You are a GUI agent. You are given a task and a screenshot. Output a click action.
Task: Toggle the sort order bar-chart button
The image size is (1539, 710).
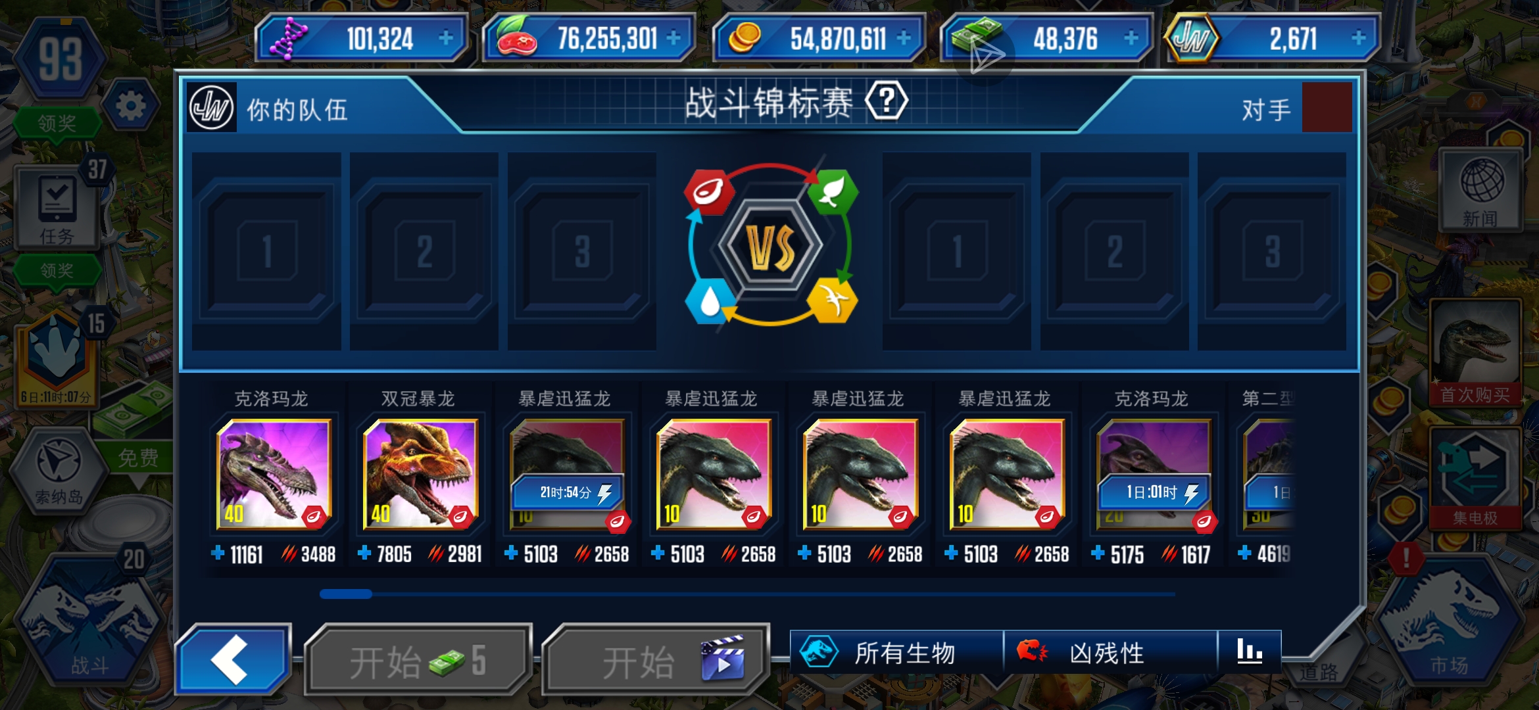[x=1249, y=652]
